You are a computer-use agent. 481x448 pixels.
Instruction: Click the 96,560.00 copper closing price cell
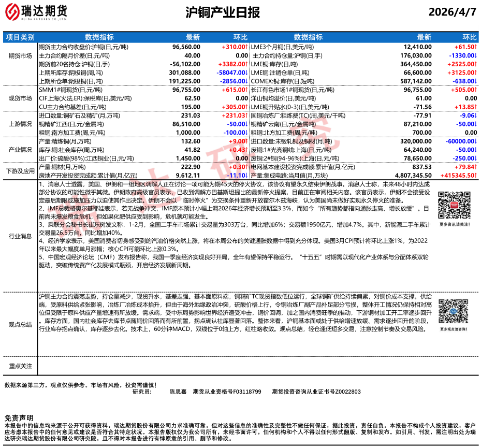tap(186, 47)
